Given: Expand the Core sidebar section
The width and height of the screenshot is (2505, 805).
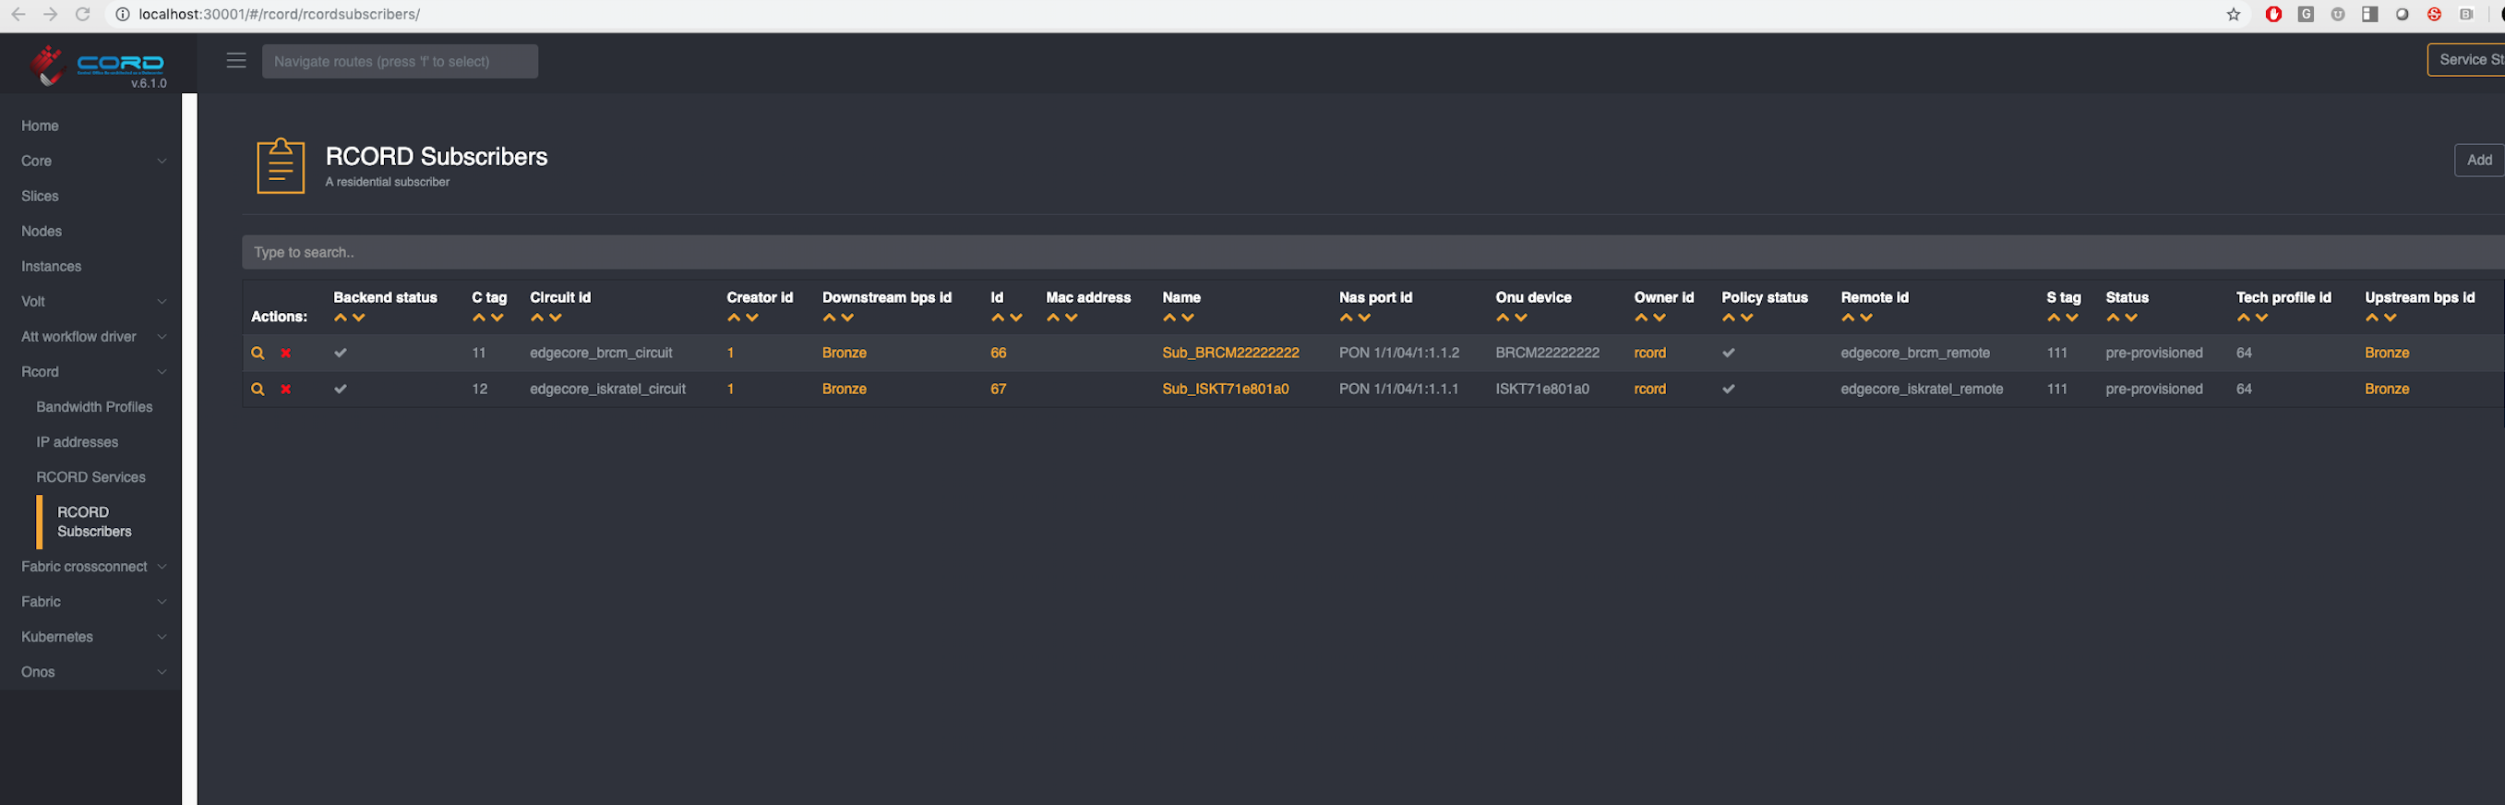Looking at the screenshot, I should point(92,161).
